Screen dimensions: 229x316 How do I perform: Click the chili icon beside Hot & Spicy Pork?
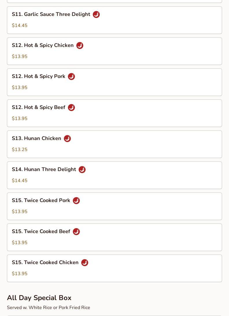71,77
